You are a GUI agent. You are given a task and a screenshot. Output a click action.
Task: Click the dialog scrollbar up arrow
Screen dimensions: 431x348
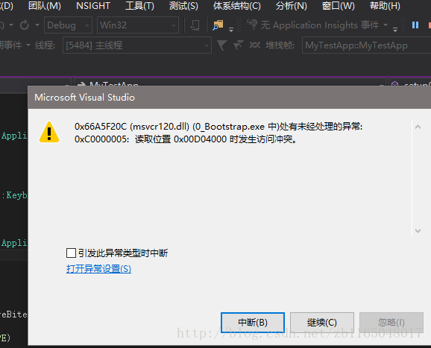click(x=418, y=127)
